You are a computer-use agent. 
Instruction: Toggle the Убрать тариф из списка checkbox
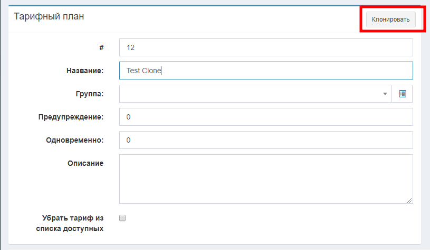[x=122, y=217]
